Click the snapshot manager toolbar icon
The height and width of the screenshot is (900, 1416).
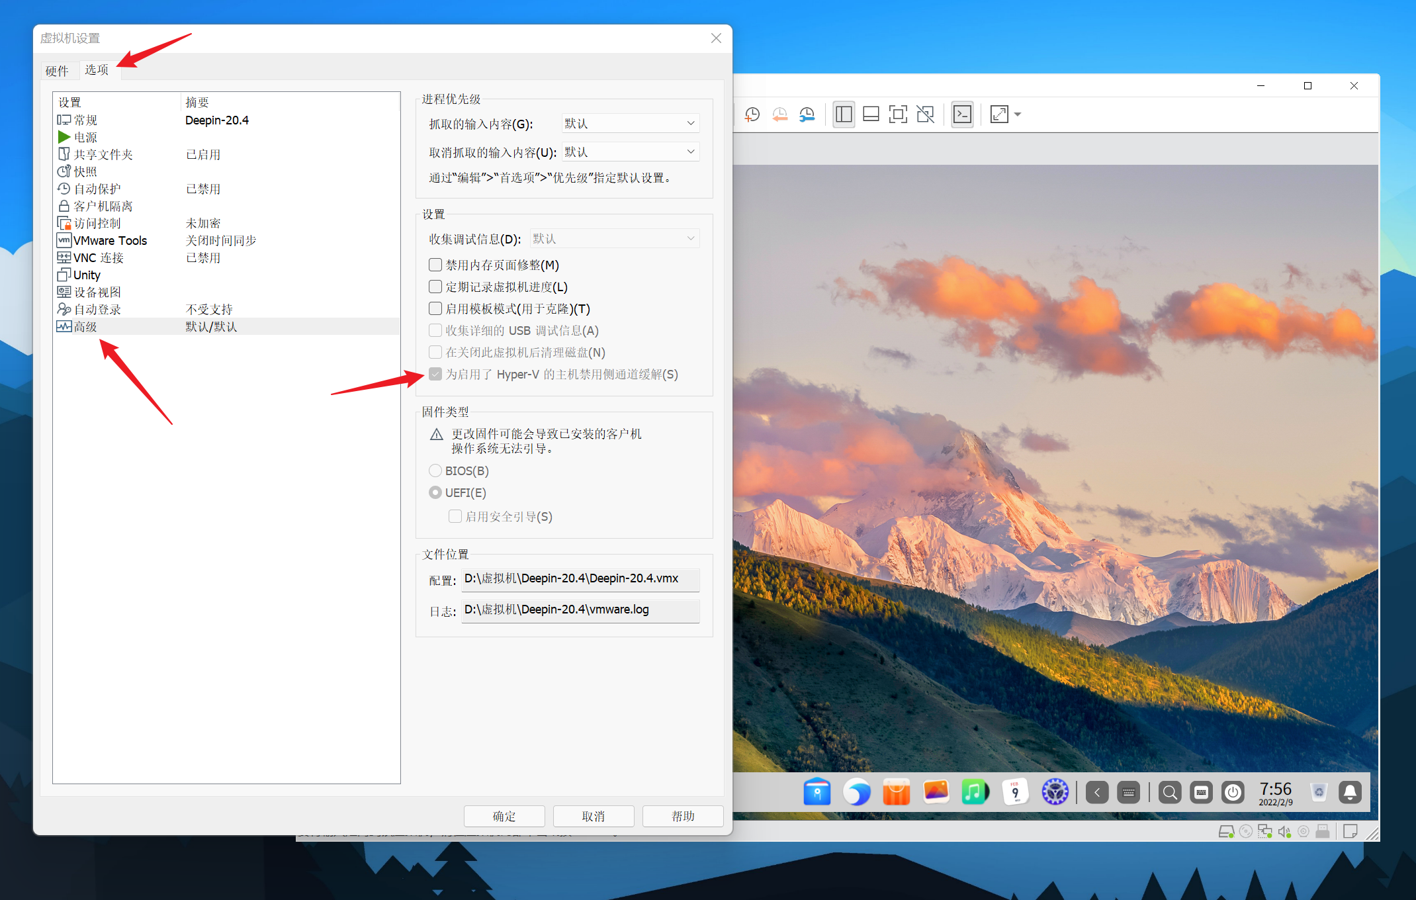807,114
